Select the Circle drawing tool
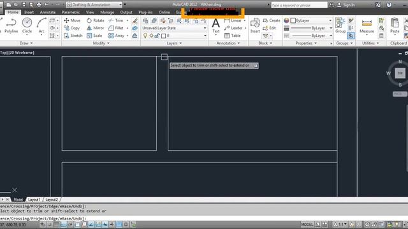Screen dimensions: 408x229 (x=27, y=26)
